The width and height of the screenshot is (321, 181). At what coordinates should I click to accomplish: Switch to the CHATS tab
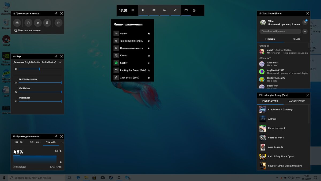tap(297, 39)
